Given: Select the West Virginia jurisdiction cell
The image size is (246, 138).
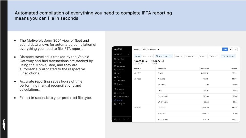Looking at the screenshot, I should (163, 102).
